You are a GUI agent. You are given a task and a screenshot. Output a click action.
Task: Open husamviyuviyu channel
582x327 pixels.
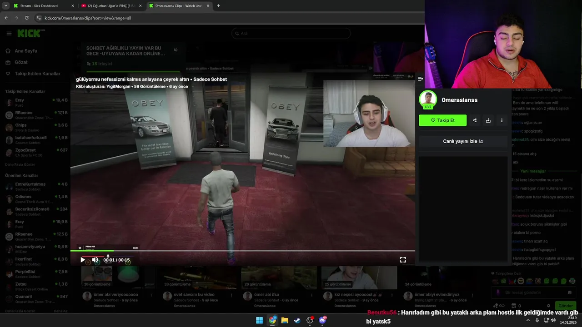(x=36, y=248)
